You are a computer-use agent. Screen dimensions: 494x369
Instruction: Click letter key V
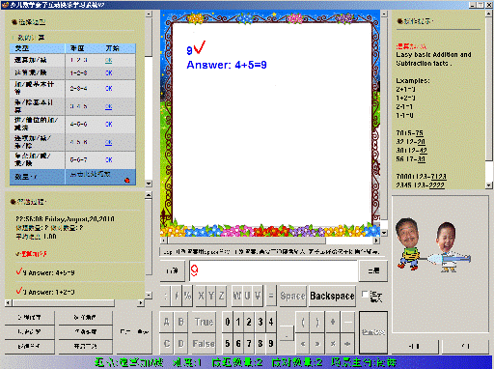click(258, 296)
